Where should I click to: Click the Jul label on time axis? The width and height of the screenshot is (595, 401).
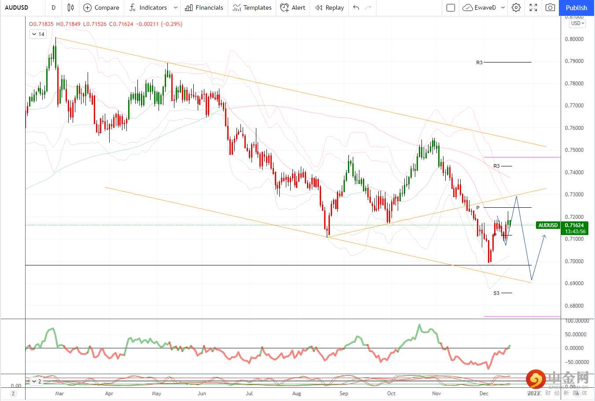coord(249,394)
